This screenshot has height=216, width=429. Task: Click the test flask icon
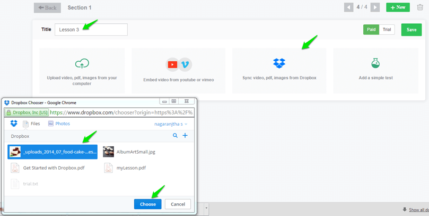(x=375, y=63)
